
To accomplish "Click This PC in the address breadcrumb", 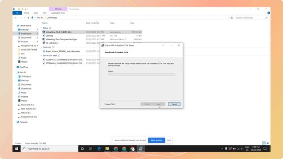I will 40,18.
